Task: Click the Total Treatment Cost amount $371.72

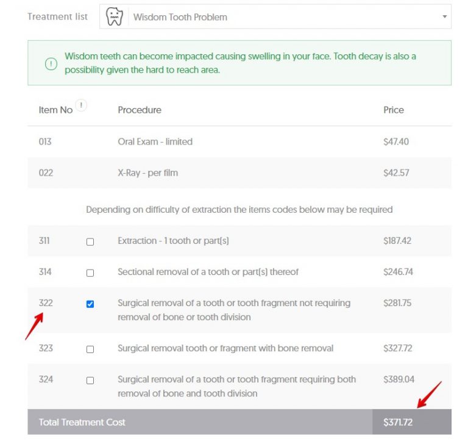Action: point(398,422)
